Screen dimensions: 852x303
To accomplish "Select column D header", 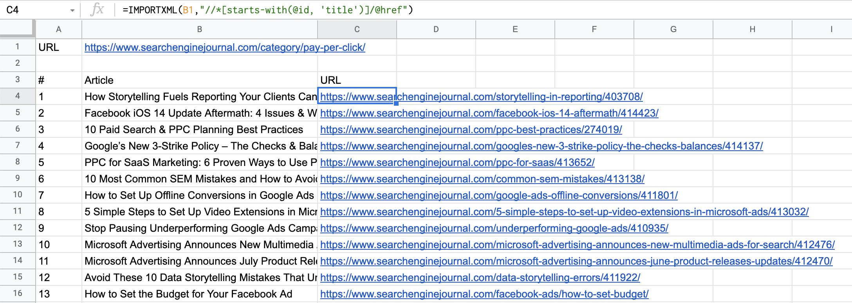I will click(x=436, y=29).
